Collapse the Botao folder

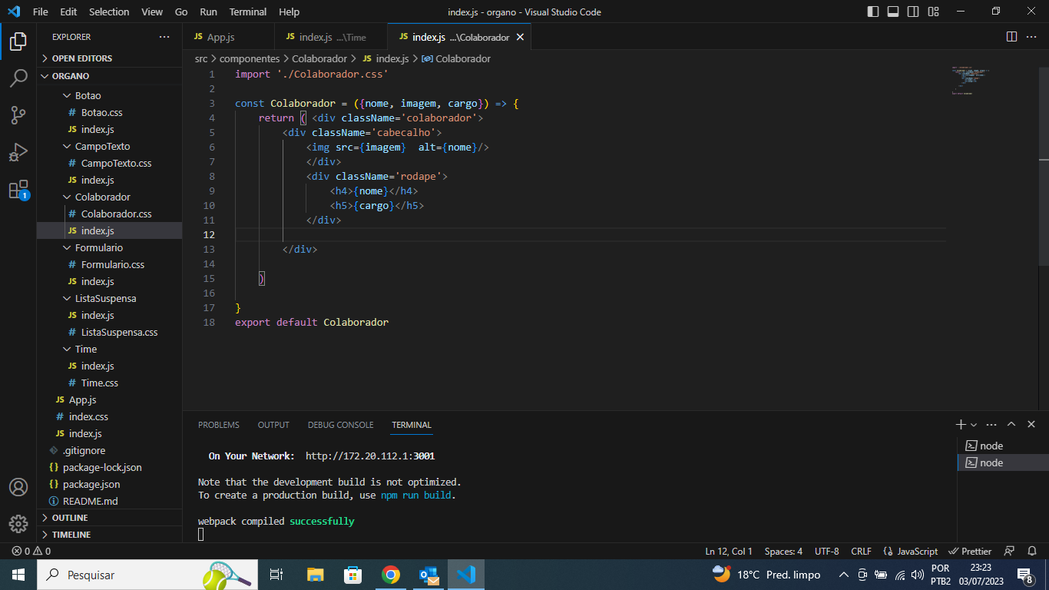(x=109, y=95)
